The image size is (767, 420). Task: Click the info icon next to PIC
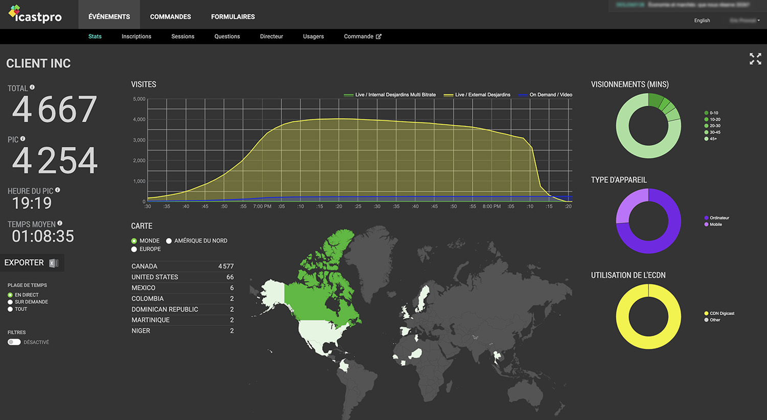pos(22,139)
